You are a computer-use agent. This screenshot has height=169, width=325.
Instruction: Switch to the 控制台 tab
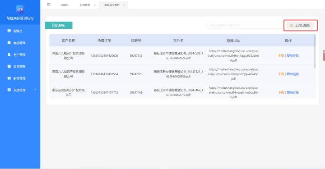65,5
